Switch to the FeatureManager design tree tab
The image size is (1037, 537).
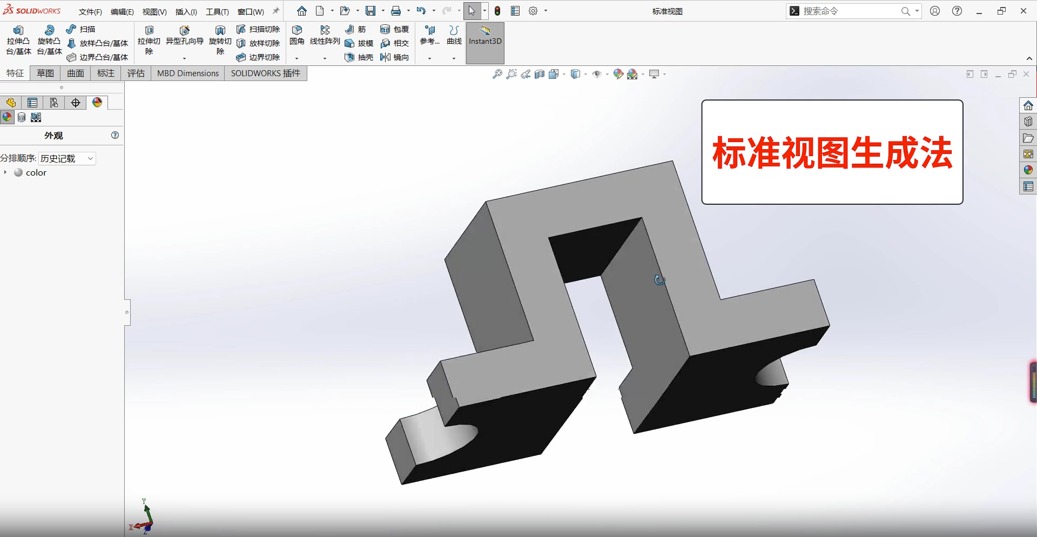(11, 103)
